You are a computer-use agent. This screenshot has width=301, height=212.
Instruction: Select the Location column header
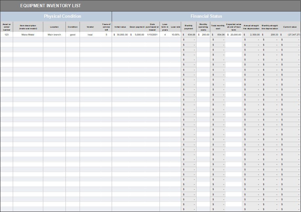tap(54, 27)
